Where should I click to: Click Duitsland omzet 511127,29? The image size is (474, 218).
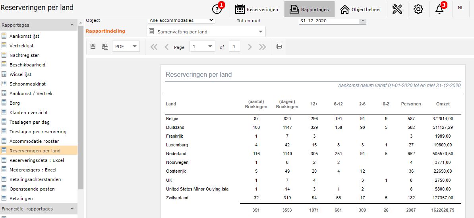[443, 127]
